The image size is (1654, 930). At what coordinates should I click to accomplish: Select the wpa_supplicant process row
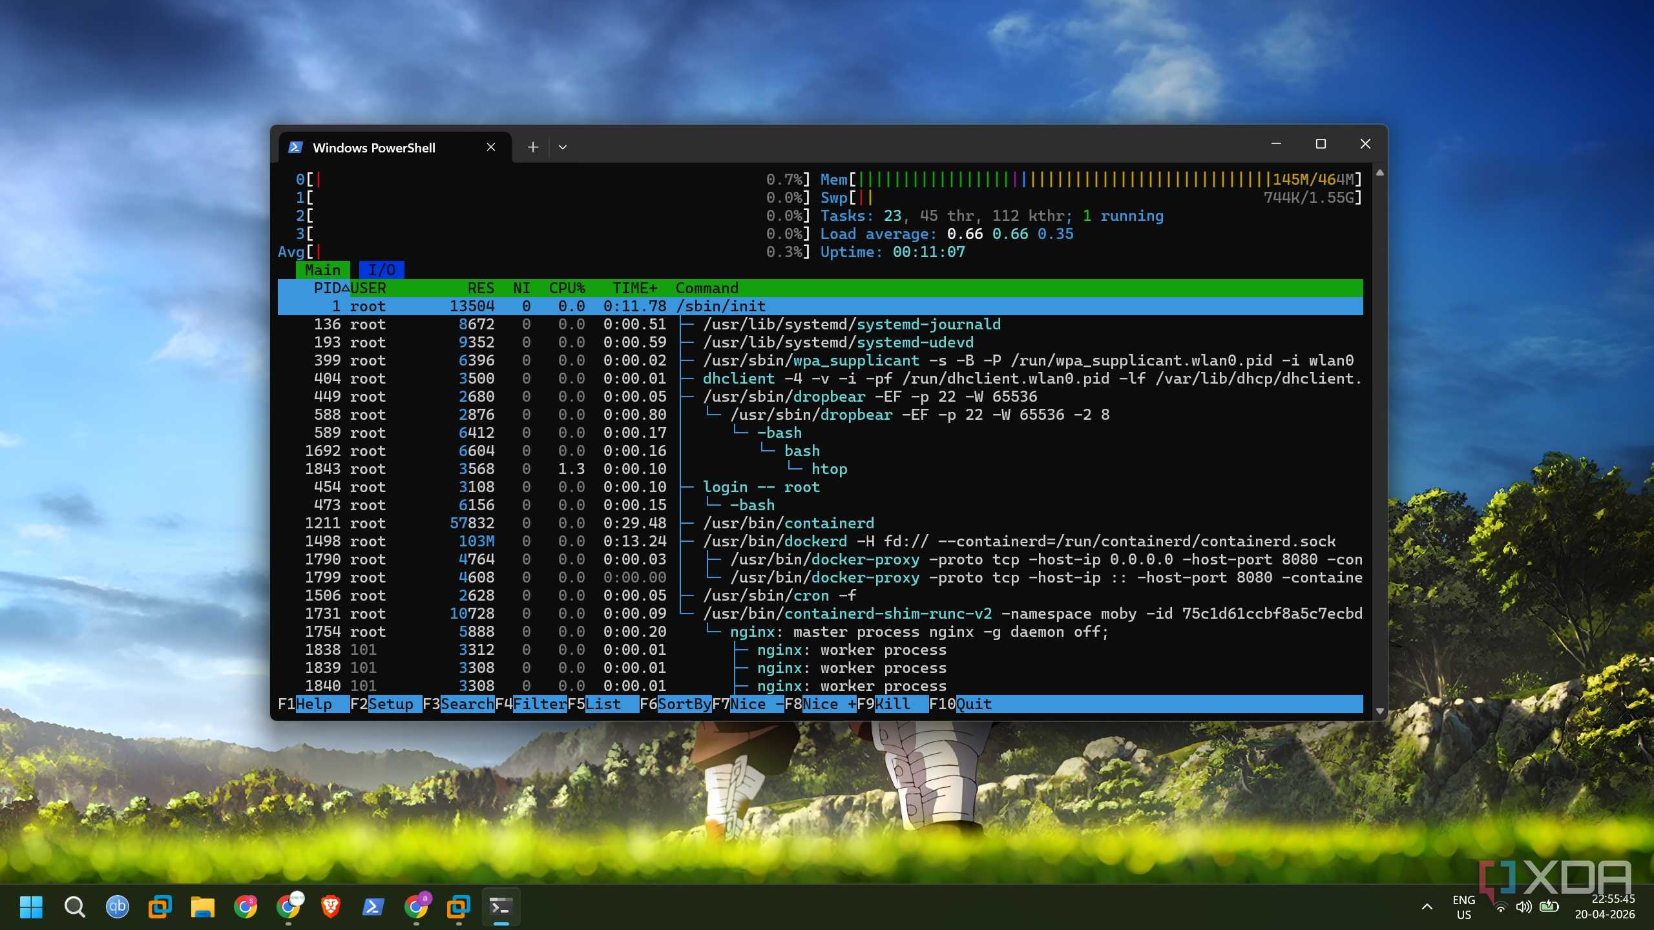coord(820,360)
